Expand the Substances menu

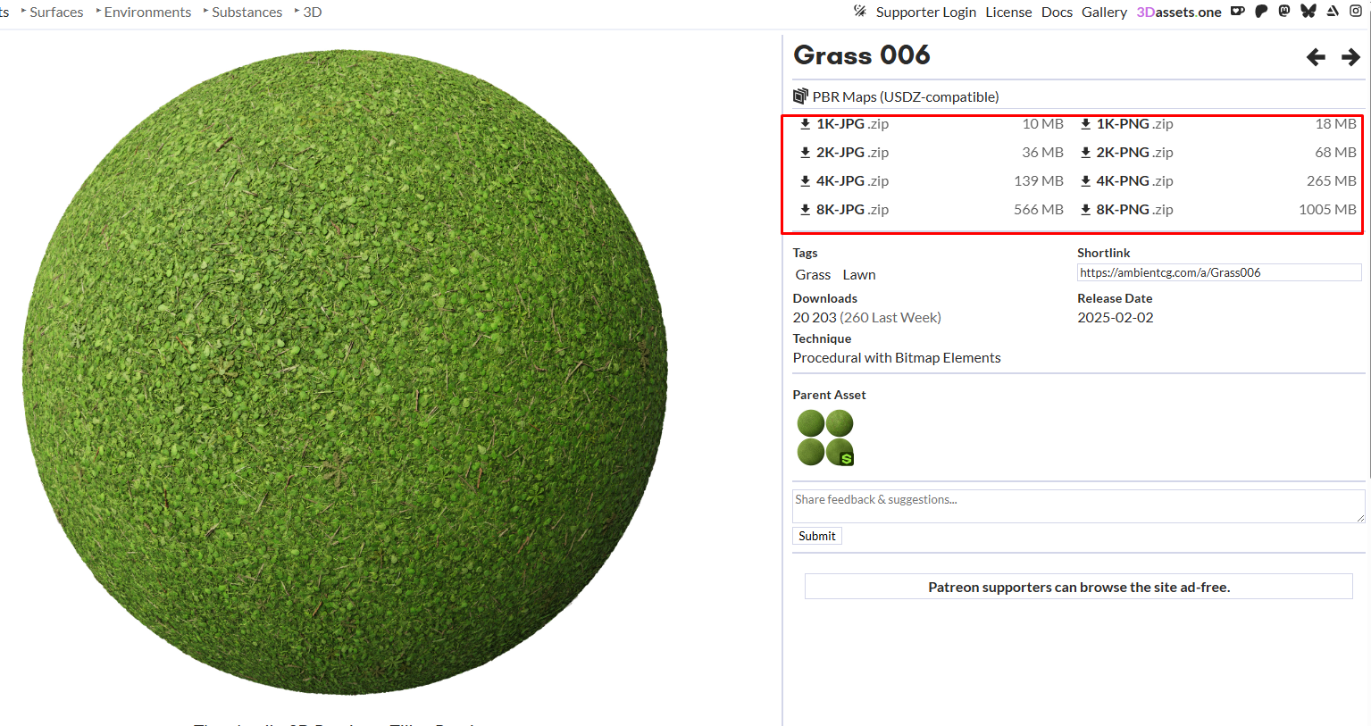point(247,13)
